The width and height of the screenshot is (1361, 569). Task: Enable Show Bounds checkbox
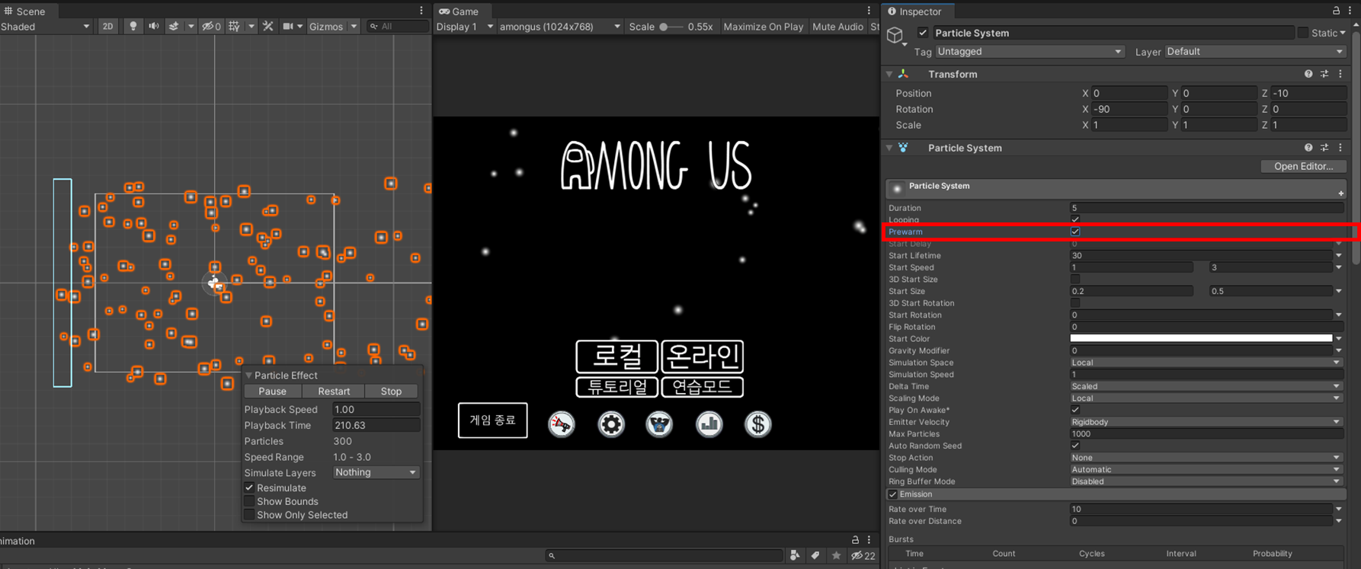(x=249, y=501)
